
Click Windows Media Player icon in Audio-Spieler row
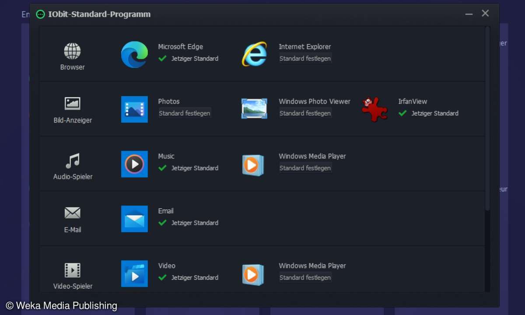[253, 165]
